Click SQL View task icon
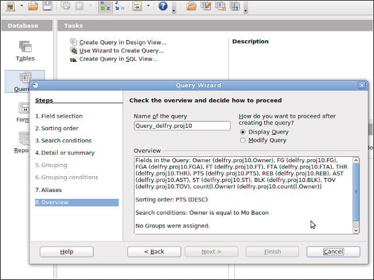 74,60
